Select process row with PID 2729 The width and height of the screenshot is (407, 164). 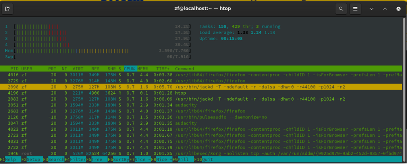[202, 81]
